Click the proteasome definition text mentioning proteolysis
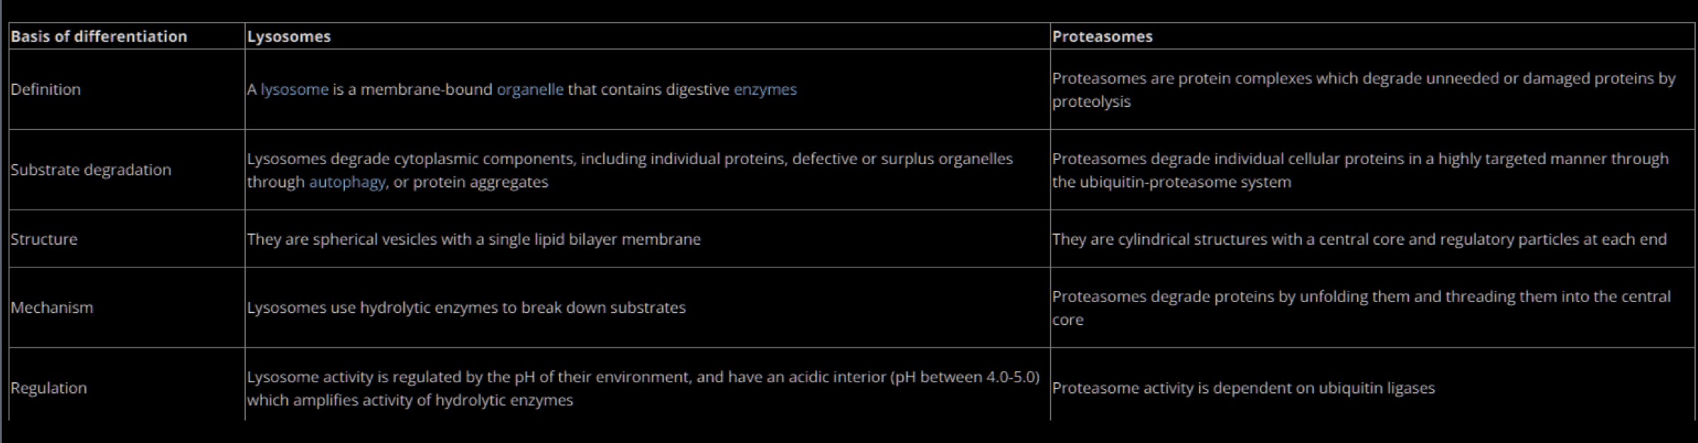 click(1363, 90)
